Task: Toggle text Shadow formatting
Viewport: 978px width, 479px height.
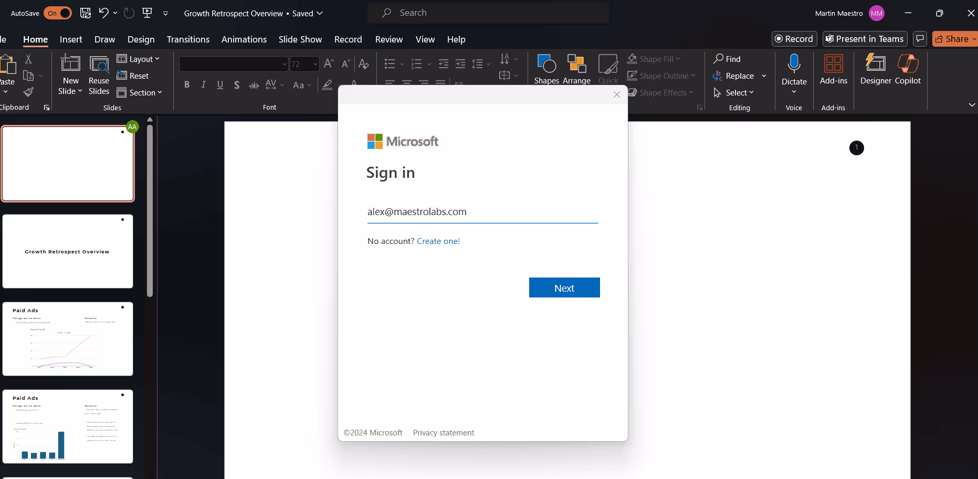Action: 237,84
